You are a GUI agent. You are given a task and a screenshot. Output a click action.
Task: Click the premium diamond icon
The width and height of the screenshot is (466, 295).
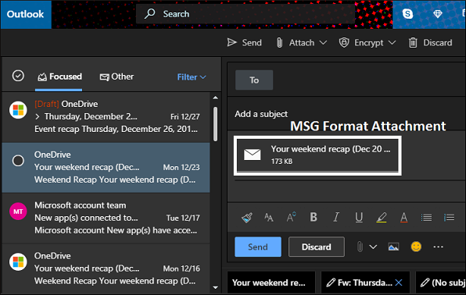pos(438,14)
